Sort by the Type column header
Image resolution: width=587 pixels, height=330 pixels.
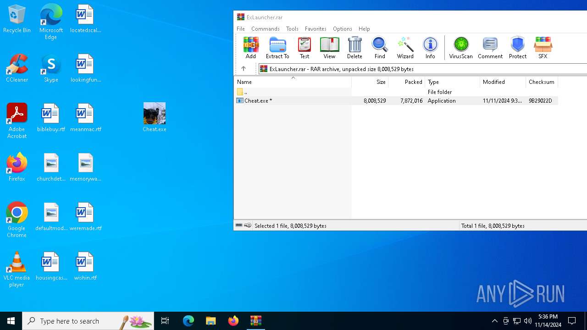(453, 82)
